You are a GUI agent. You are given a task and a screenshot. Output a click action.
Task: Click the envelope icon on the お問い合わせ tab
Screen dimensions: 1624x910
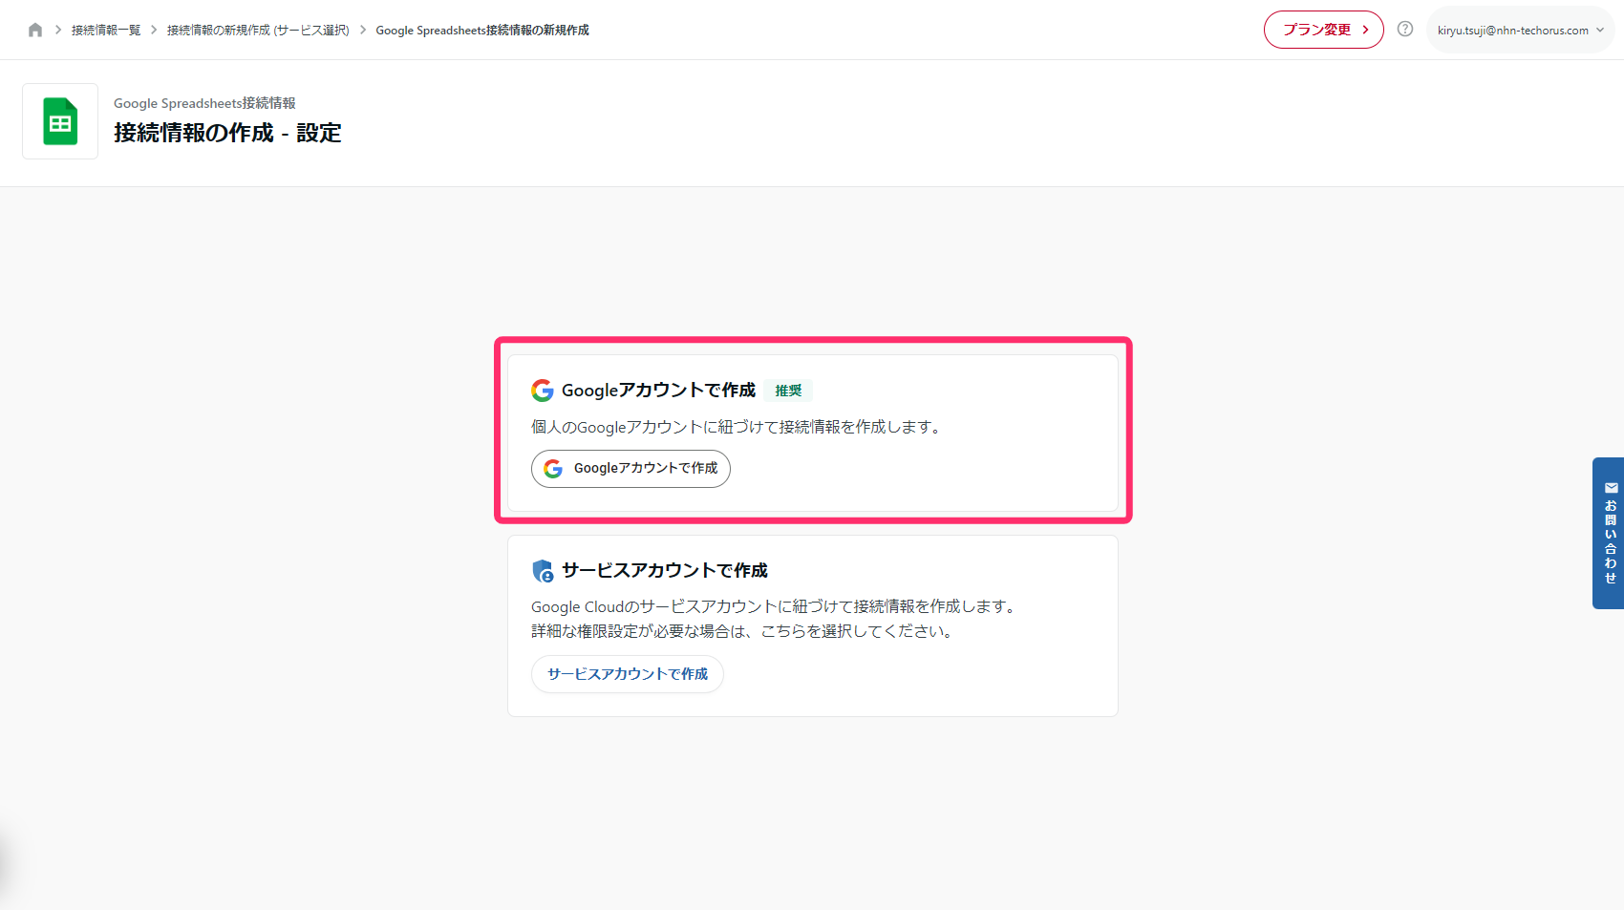coord(1611,488)
